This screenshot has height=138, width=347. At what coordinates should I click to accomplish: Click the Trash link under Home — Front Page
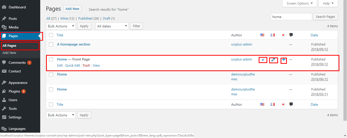click(86, 65)
